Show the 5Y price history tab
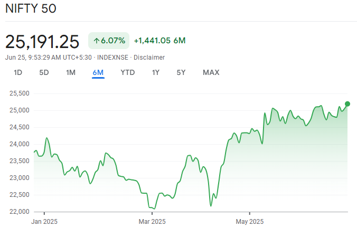This screenshot has width=357, height=227. point(181,72)
